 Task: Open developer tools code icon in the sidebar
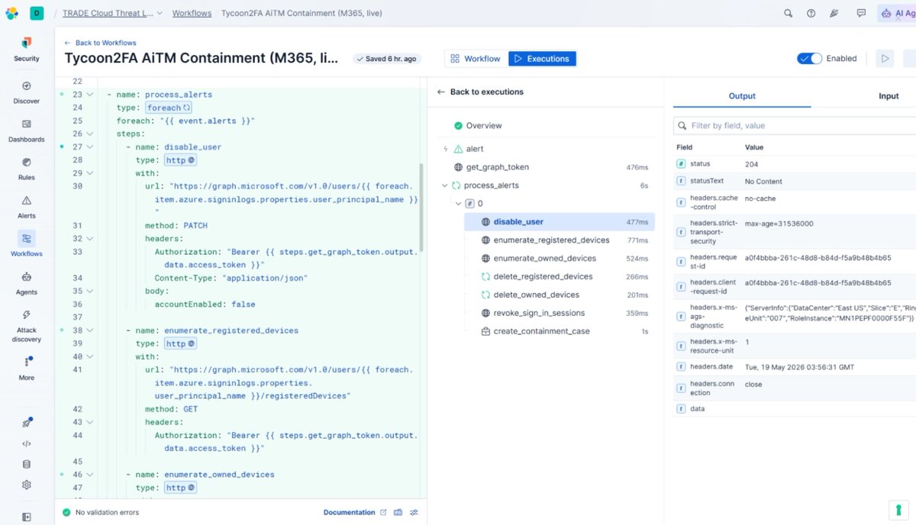tap(27, 443)
